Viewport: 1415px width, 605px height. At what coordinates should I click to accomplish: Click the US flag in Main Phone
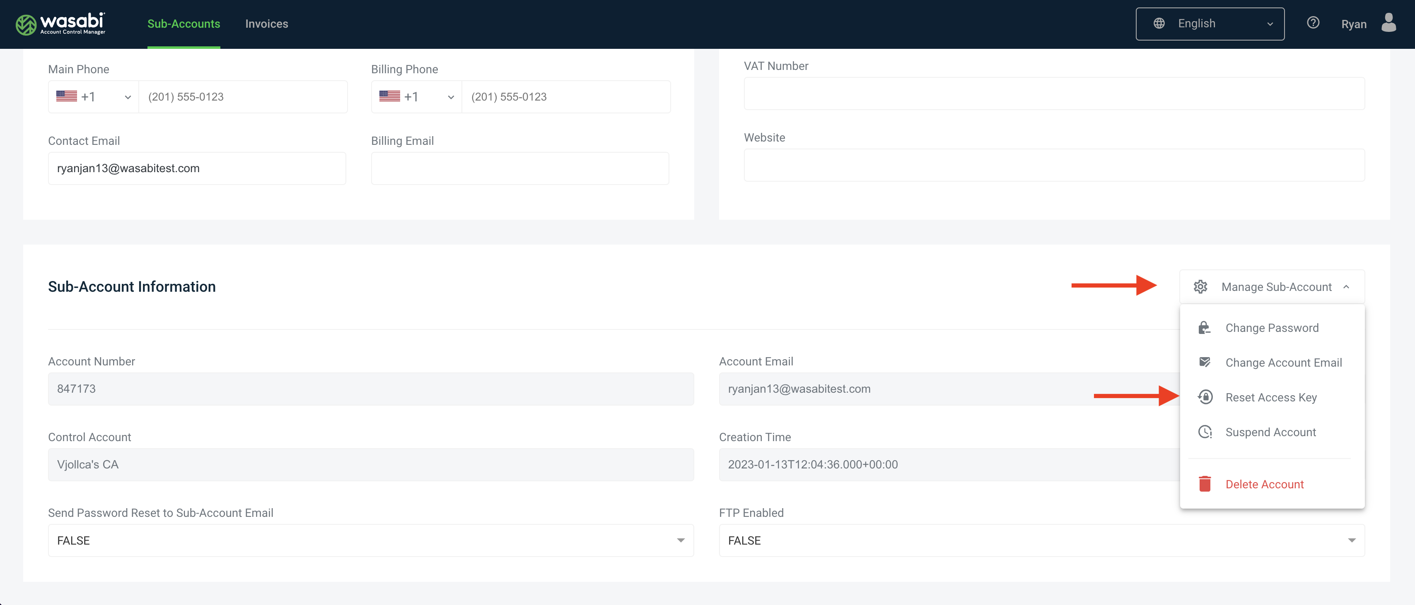pyautogui.click(x=66, y=96)
